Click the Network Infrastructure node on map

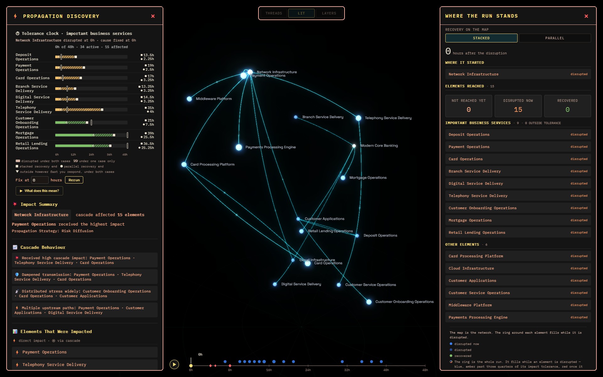[x=250, y=72]
